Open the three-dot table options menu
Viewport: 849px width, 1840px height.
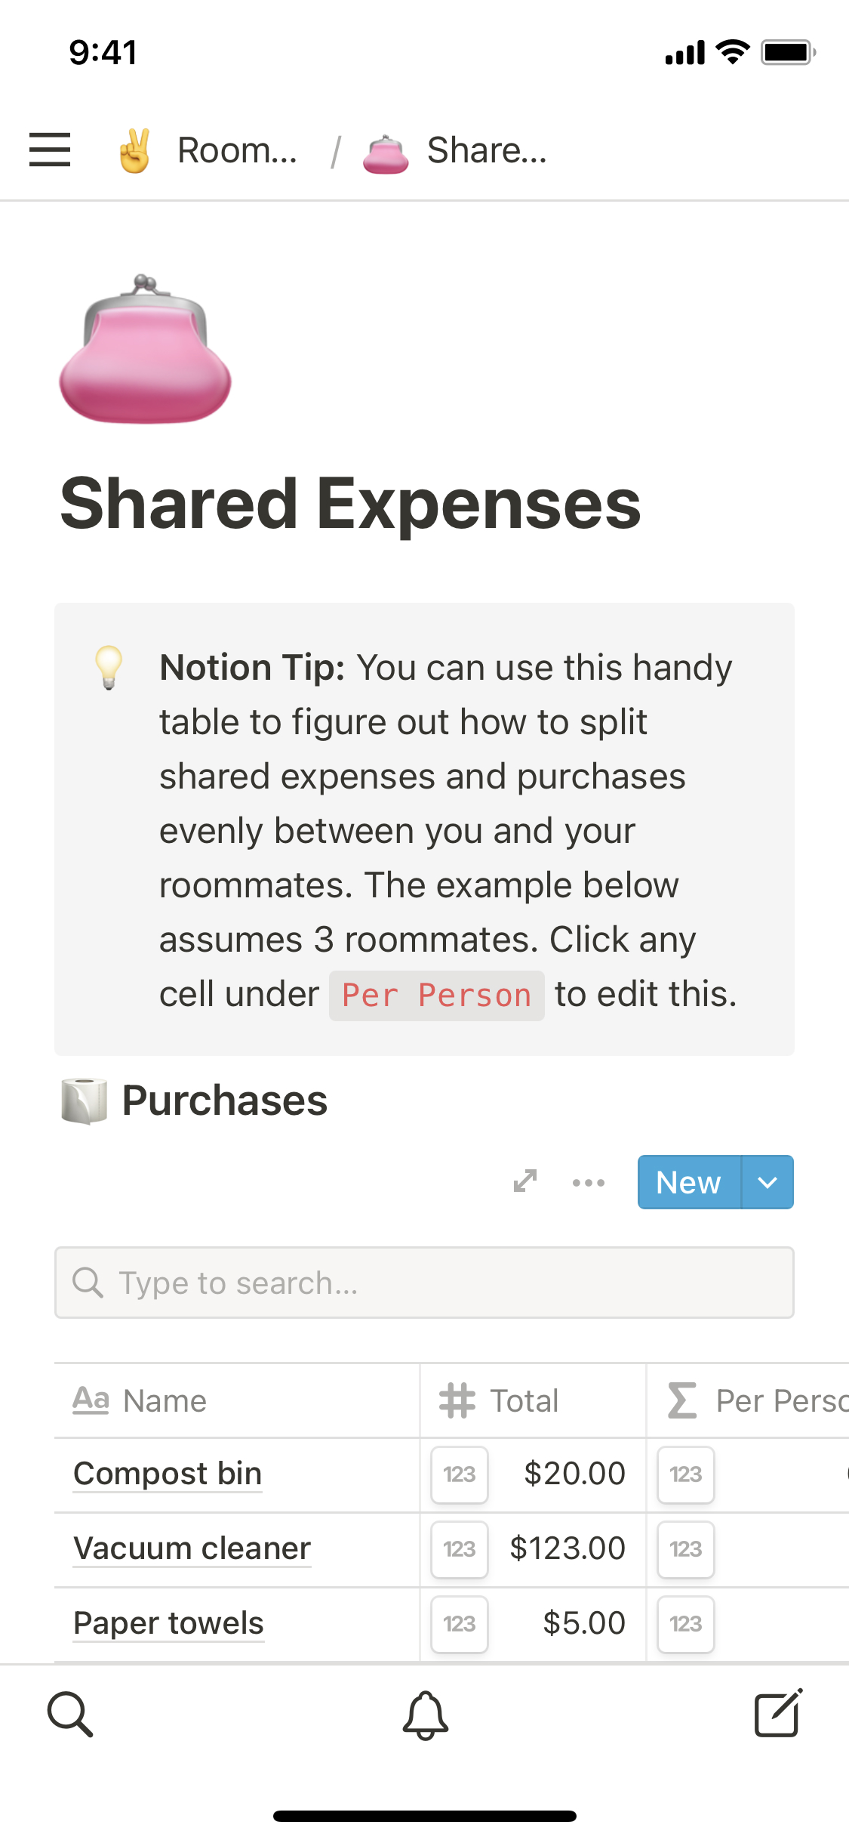[x=589, y=1183]
